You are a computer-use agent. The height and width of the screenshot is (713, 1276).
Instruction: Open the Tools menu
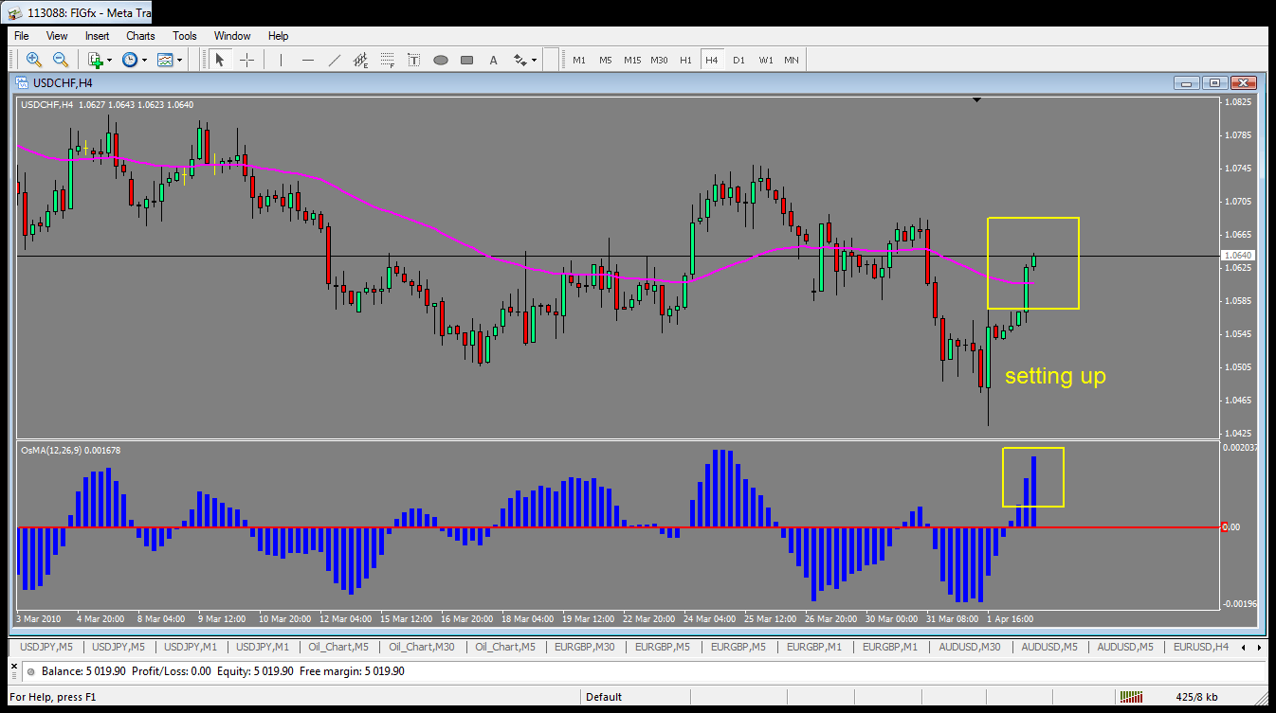coord(185,36)
